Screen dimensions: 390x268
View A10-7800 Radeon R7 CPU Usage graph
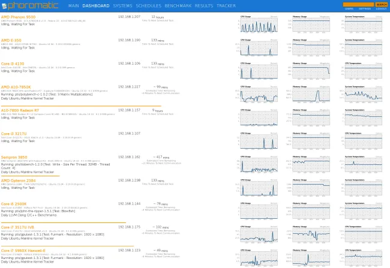(x=259, y=118)
